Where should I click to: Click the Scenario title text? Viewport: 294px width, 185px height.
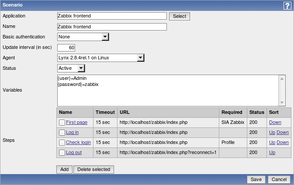[x=13, y=5]
